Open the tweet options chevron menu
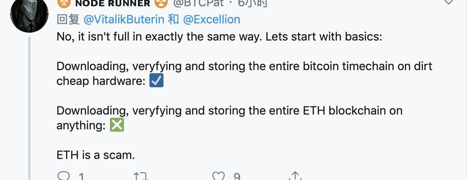The width and height of the screenshot is (467, 180). (x=449, y=2)
